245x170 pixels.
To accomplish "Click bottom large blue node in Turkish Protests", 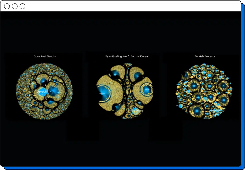I will click(x=197, y=111).
